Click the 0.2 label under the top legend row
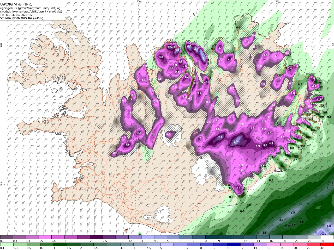This screenshot has height=250, width=334. 2,241
